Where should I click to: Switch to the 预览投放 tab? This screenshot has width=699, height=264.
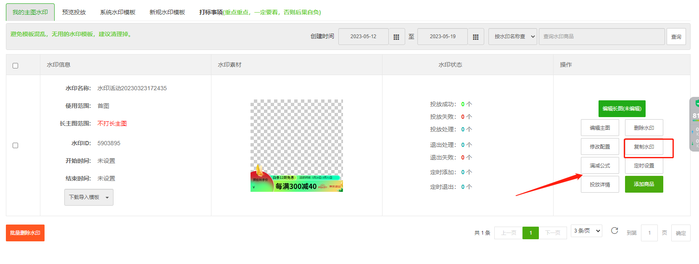point(74,12)
